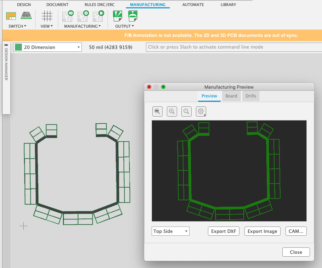
Task: Open the preview gear settings dropdown
Action: point(201,112)
